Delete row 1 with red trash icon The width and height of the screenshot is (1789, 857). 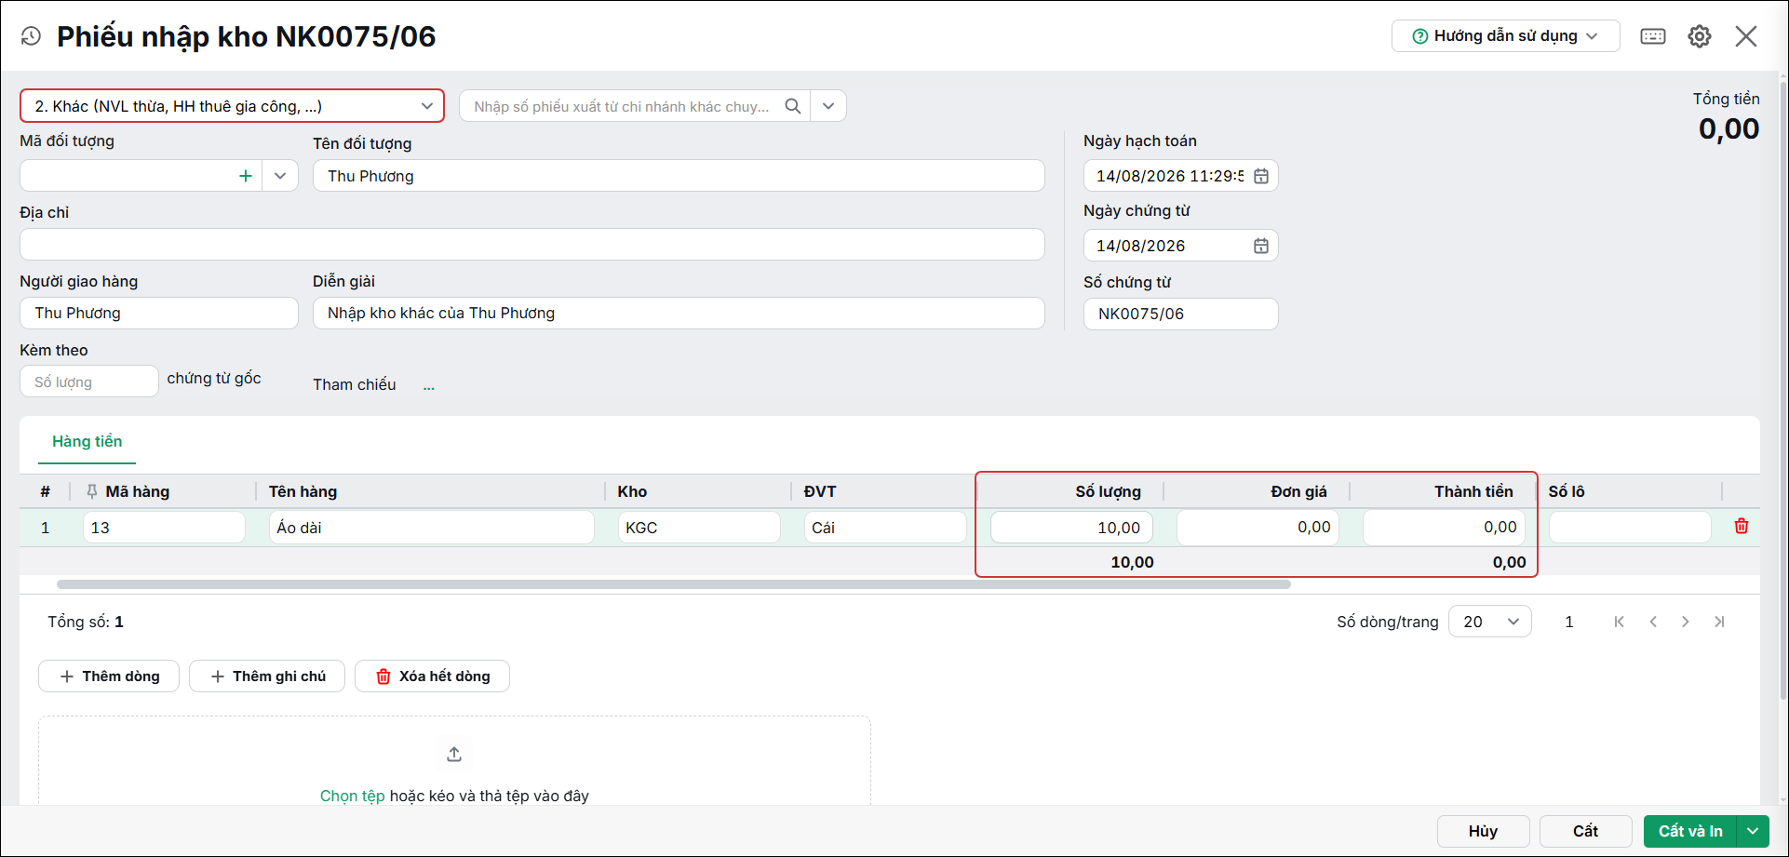coord(1742,527)
